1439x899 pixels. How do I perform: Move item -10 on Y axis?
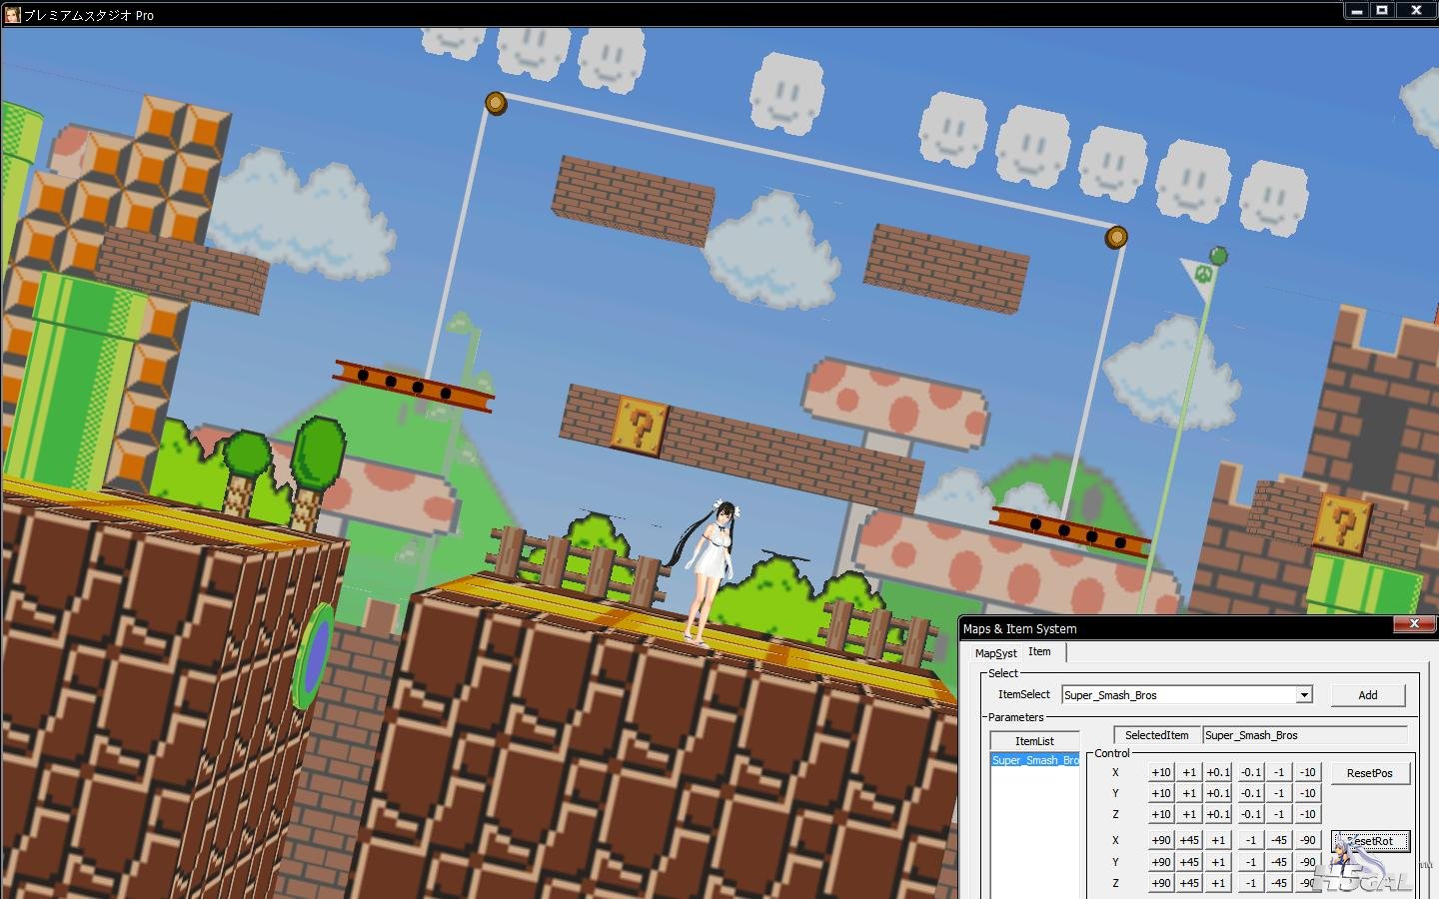point(1307,793)
